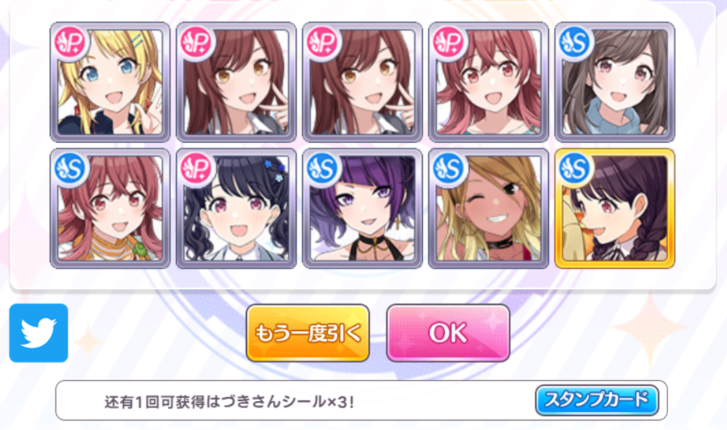View the purple-haired girl with choker card

click(362, 208)
